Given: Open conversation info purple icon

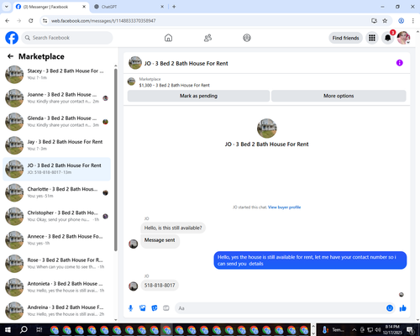Looking at the screenshot, I should tap(400, 63).
